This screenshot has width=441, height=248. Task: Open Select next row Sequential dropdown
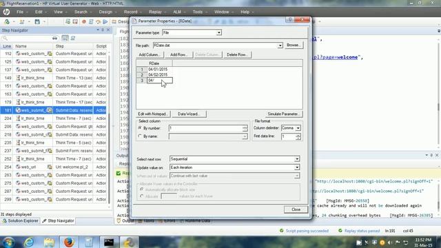(297, 159)
